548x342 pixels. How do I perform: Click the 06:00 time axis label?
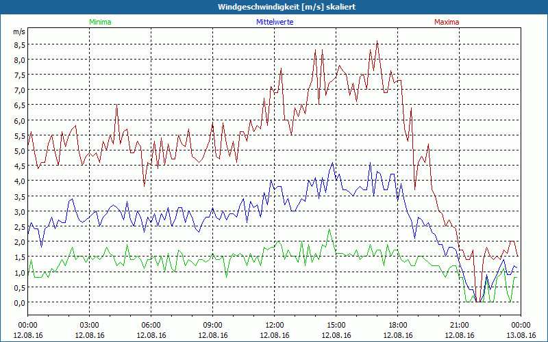(151, 326)
